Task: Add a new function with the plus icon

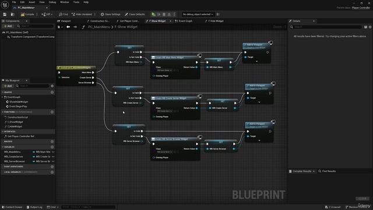Action: (x=52, y=112)
